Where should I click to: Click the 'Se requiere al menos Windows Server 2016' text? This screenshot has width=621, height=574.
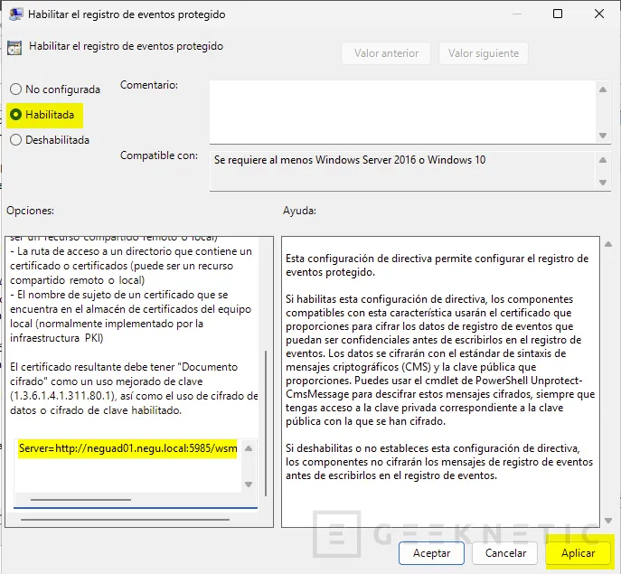tap(350, 160)
